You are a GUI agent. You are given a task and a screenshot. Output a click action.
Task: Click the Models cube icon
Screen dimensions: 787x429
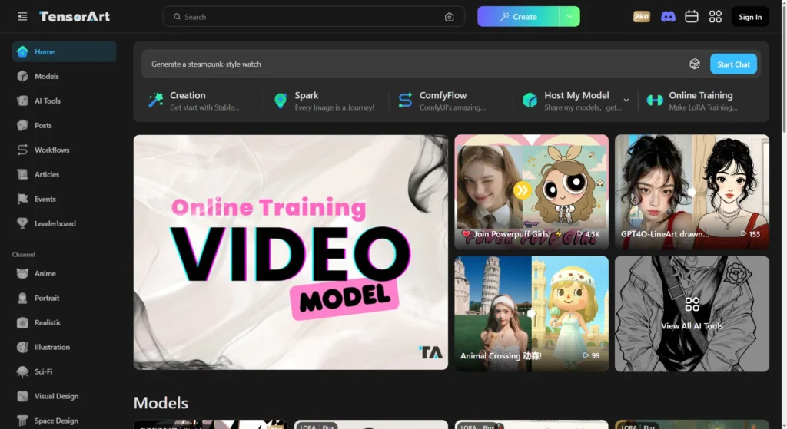22,76
